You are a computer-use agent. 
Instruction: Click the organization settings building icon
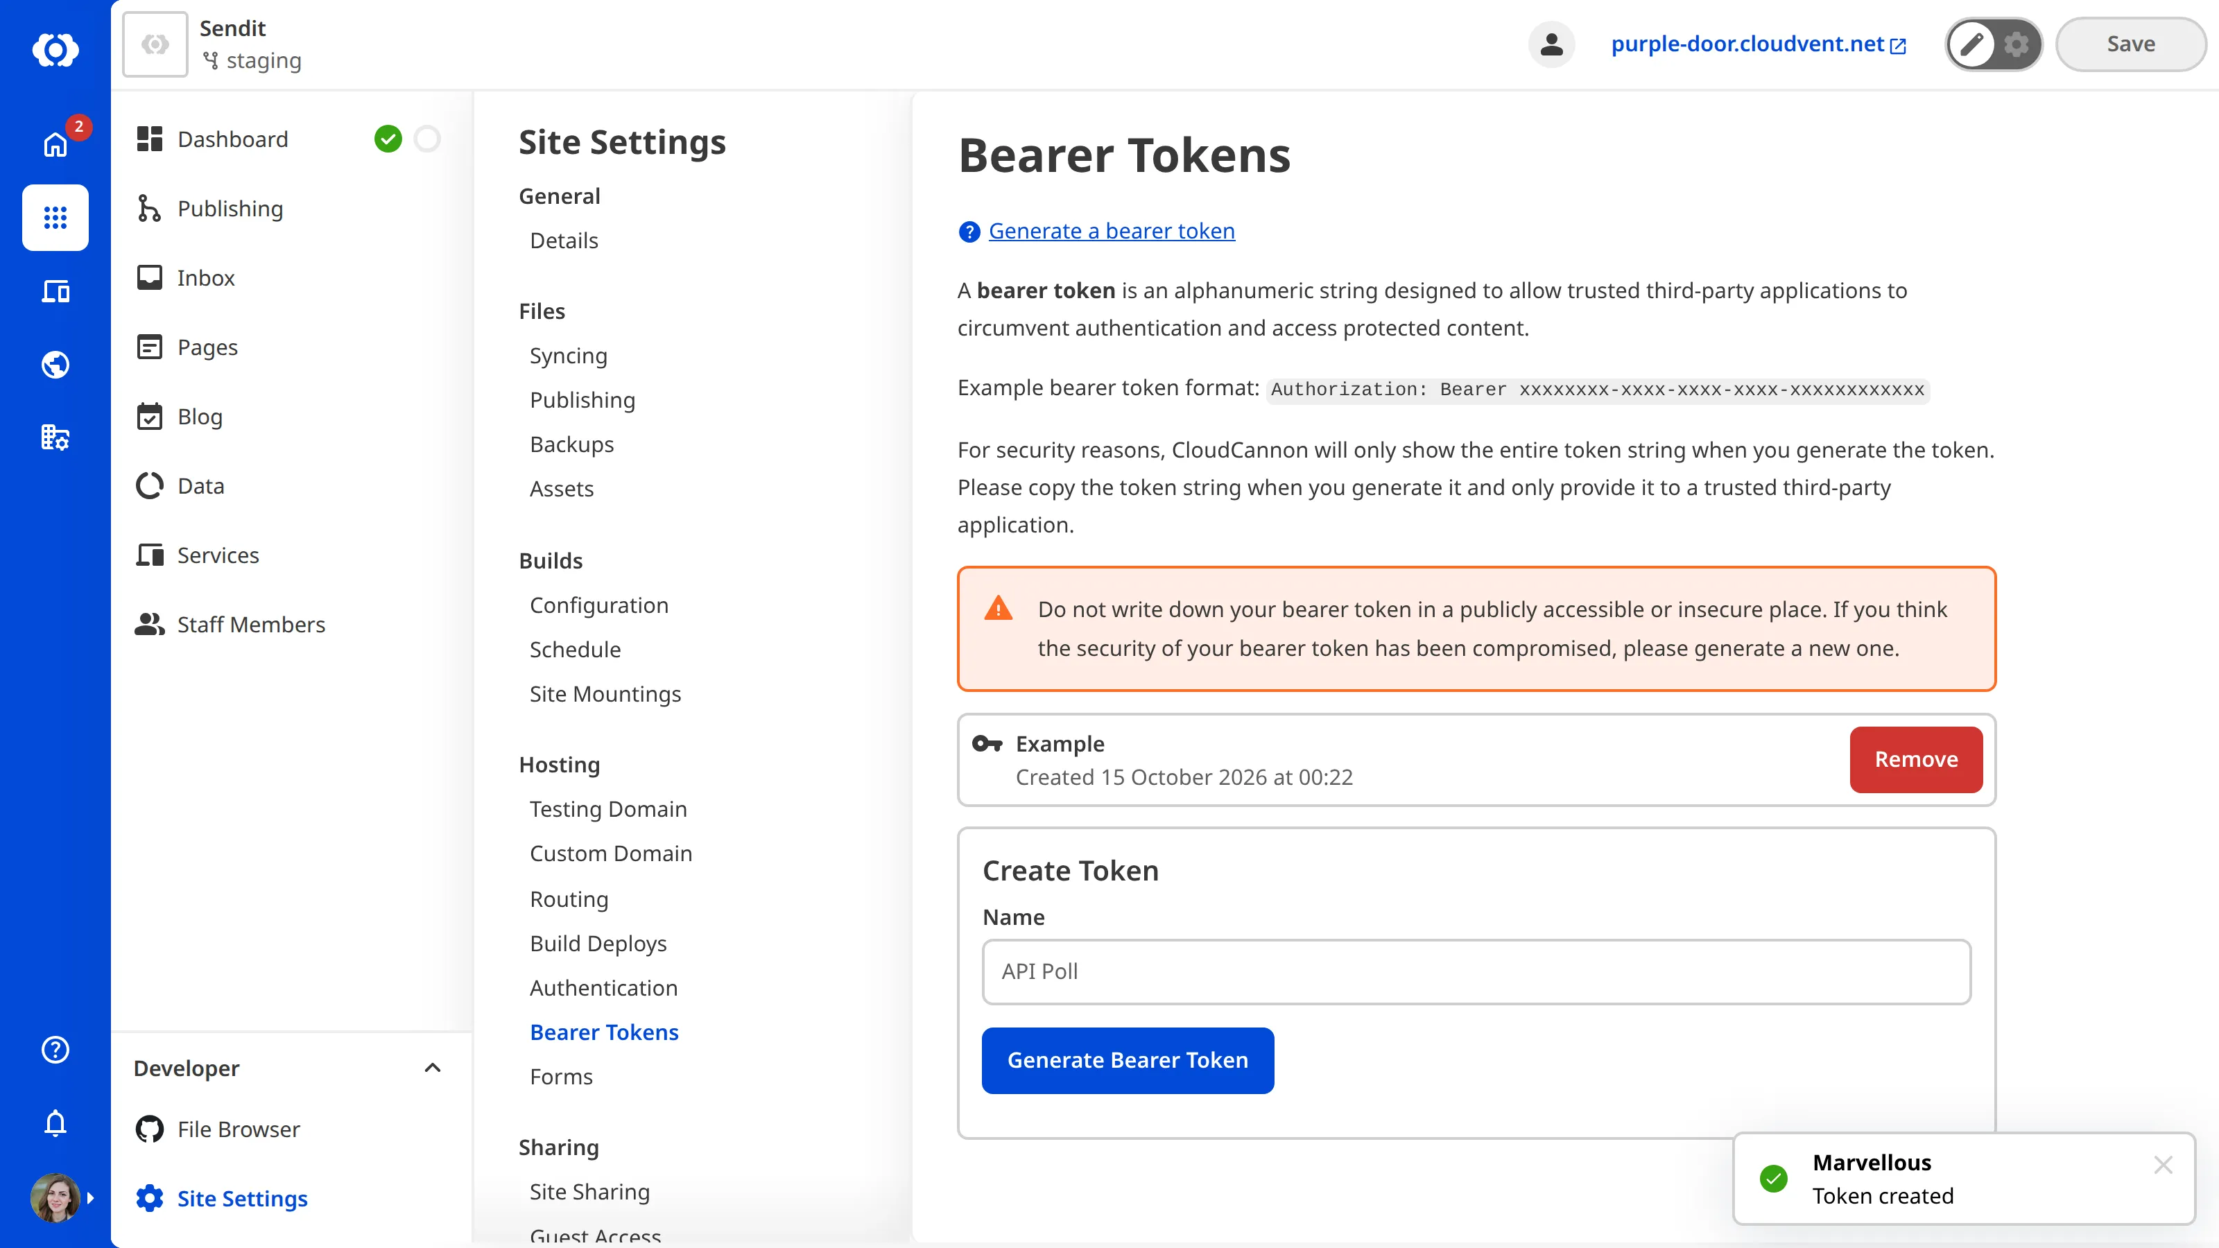click(x=55, y=437)
